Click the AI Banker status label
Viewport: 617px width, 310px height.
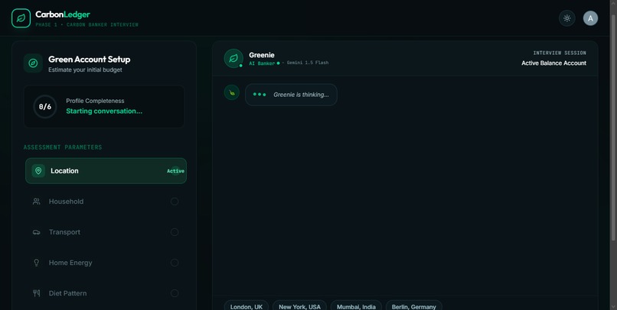(262, 63)
